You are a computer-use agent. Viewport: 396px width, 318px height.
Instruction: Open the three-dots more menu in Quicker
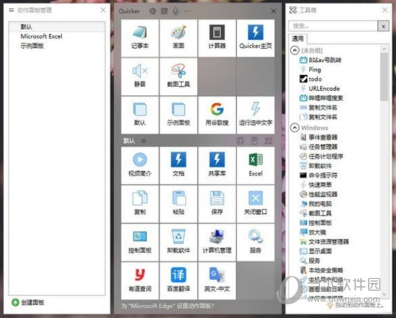click(187, 11)
